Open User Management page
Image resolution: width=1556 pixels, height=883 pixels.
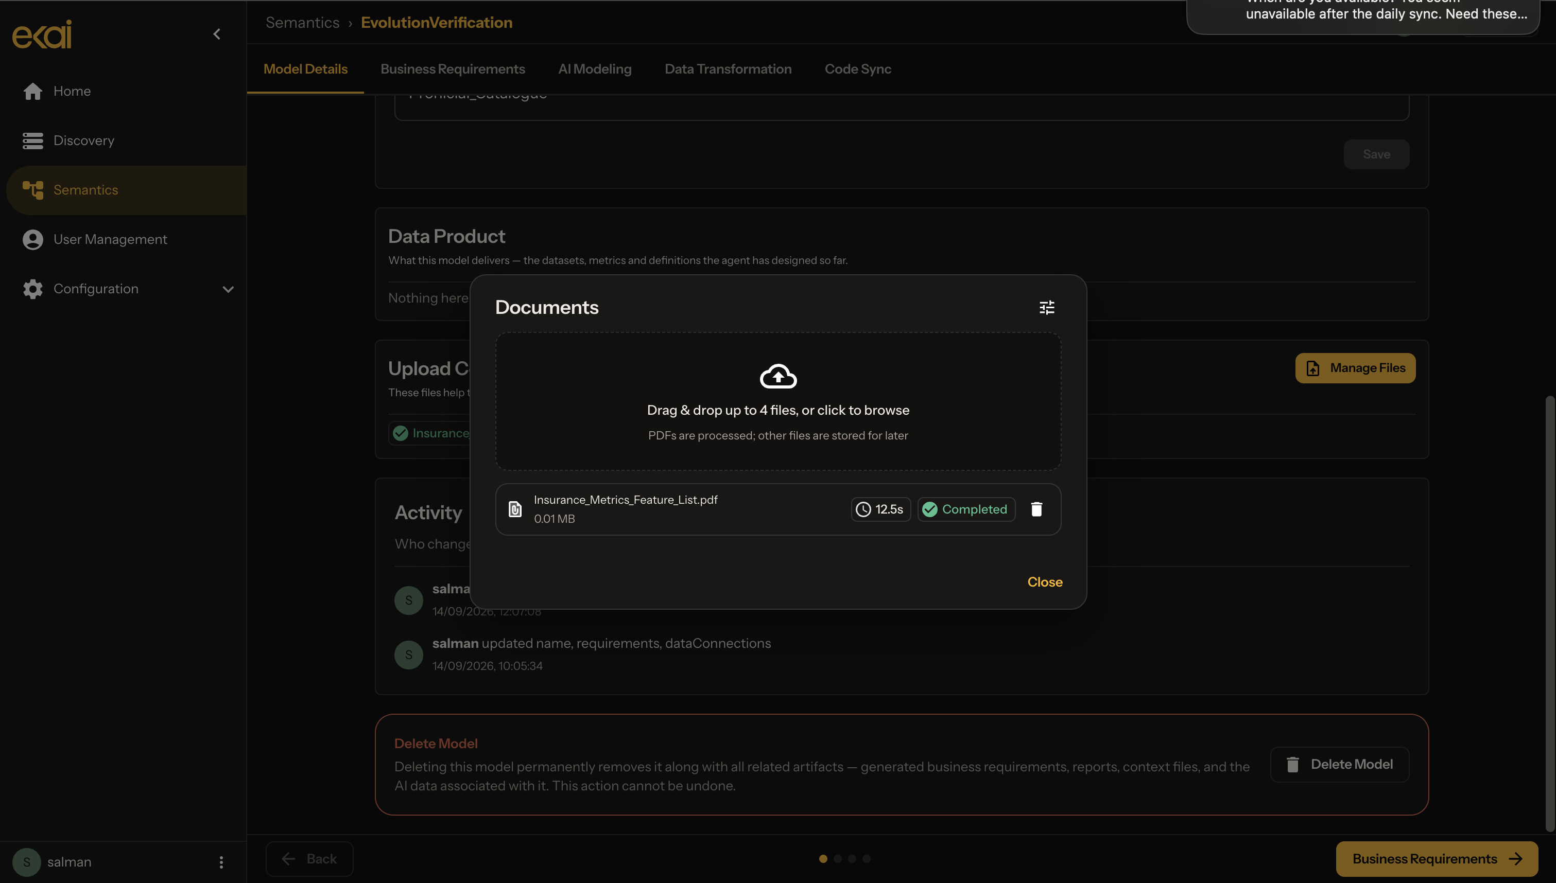point(123,240)
